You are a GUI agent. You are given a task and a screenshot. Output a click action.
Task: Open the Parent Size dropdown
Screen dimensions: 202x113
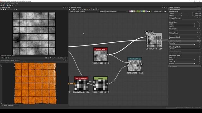point(158,11)
